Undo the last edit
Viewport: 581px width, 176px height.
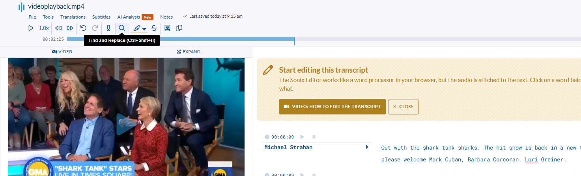83,28
